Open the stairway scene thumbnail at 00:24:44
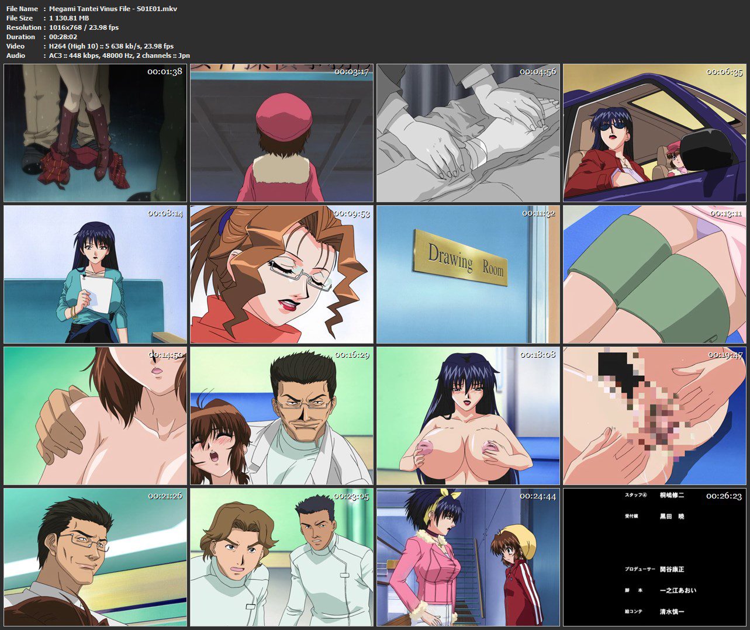Screen dimensions: 750x630 [x=468, y=557]
